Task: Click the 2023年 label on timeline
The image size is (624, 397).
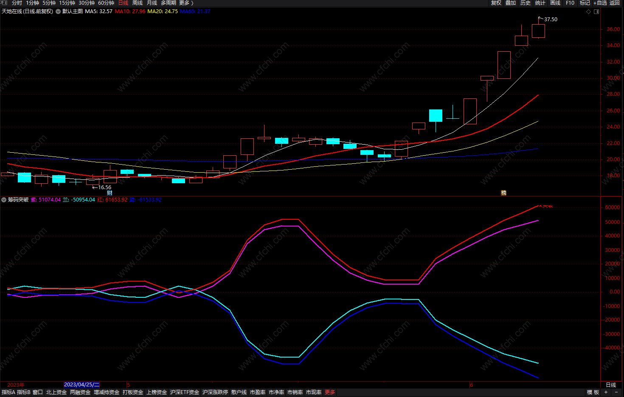Action: [16, 385]
